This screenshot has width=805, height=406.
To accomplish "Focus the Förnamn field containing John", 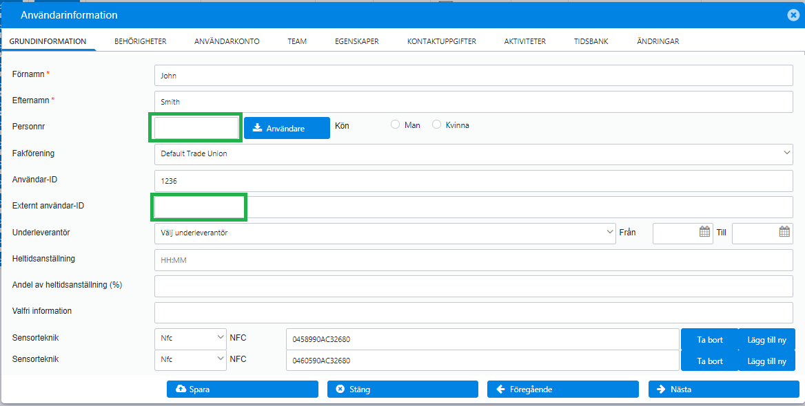I will pos(473,76).
